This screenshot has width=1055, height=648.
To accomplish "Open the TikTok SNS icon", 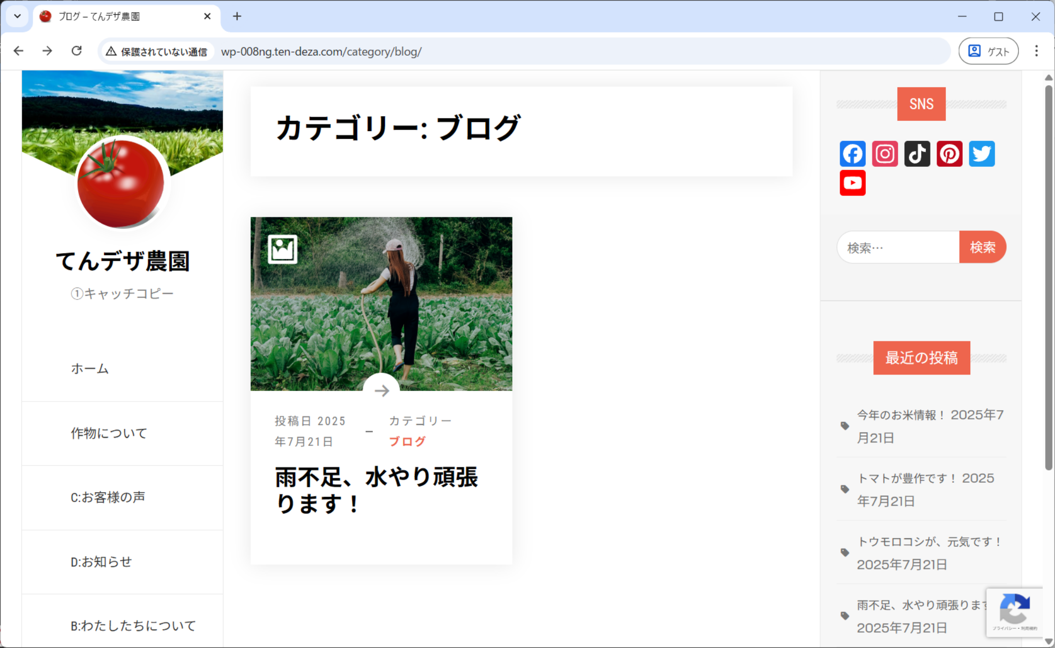I will pos(917,154).
